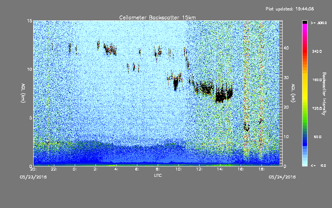Viewport: 332px width, 208px height.
Task: Click the '>= 300.0' colorbar value
Action: [x=319, y=23]
